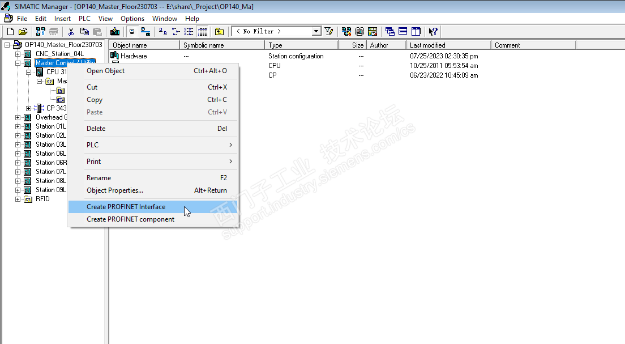The image size is (625, 344).
Task: Open the PLC menu in menu bar
Action: point(84,19)
